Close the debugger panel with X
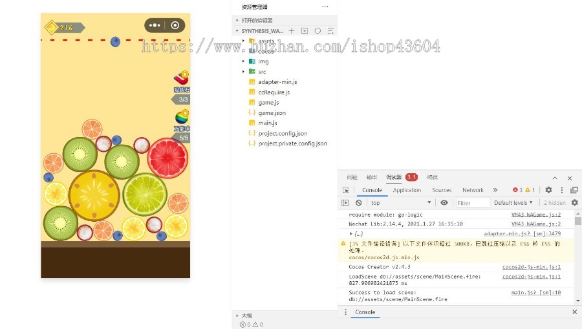582x329 pixels. [570, 178]
